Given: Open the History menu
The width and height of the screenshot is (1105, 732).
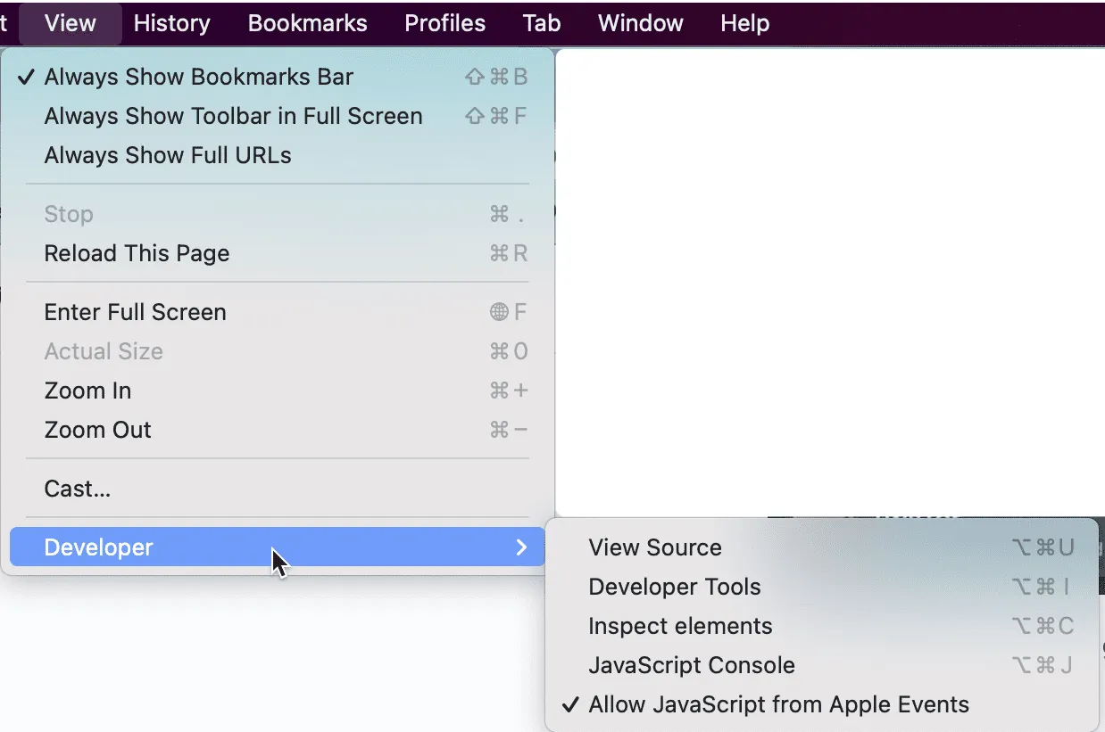Looking at the screenshot, I should (171, 23).
